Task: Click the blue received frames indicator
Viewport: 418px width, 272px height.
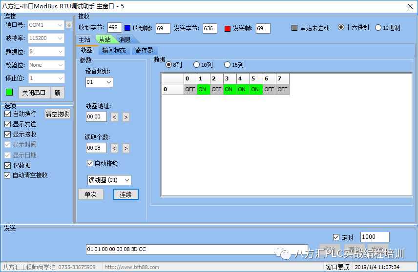Action: 127,28
